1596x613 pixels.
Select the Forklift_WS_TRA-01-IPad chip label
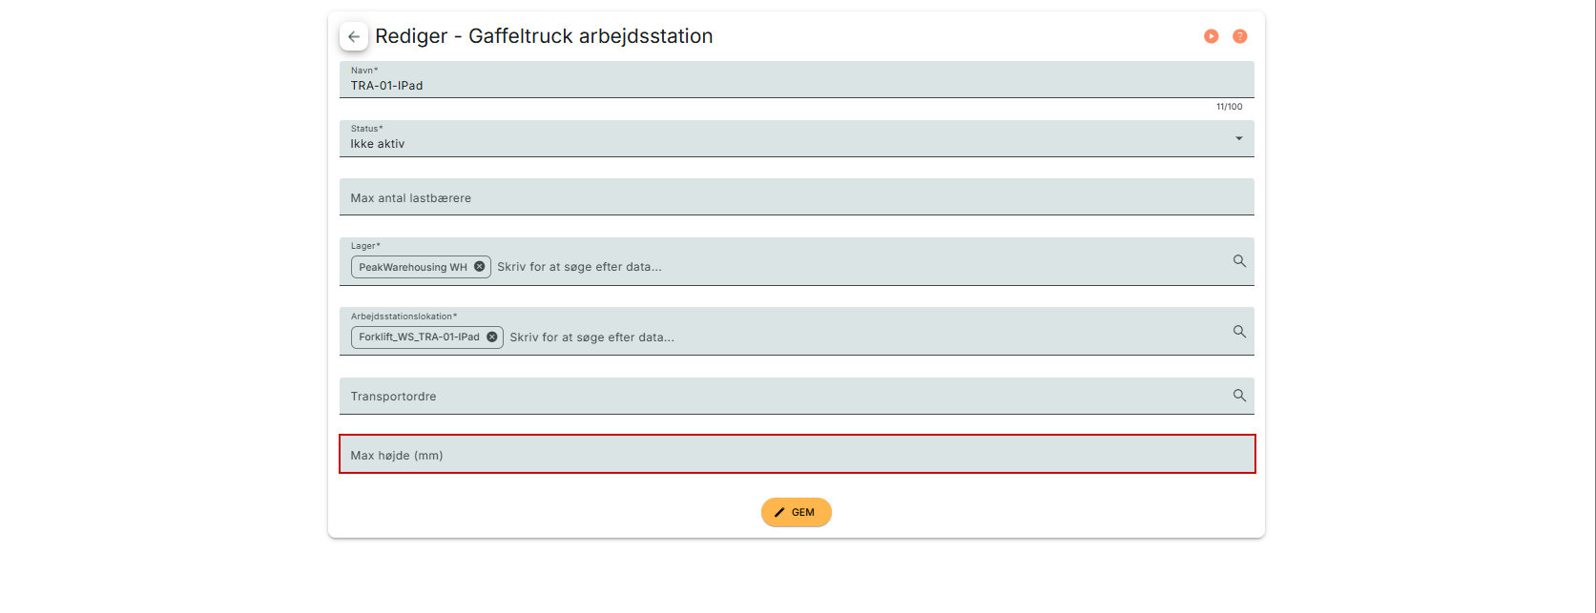(x=419, y=337)
